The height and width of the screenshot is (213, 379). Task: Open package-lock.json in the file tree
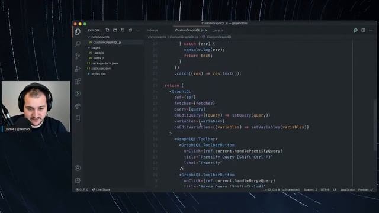pyautogui.click(x=104, y=63)
